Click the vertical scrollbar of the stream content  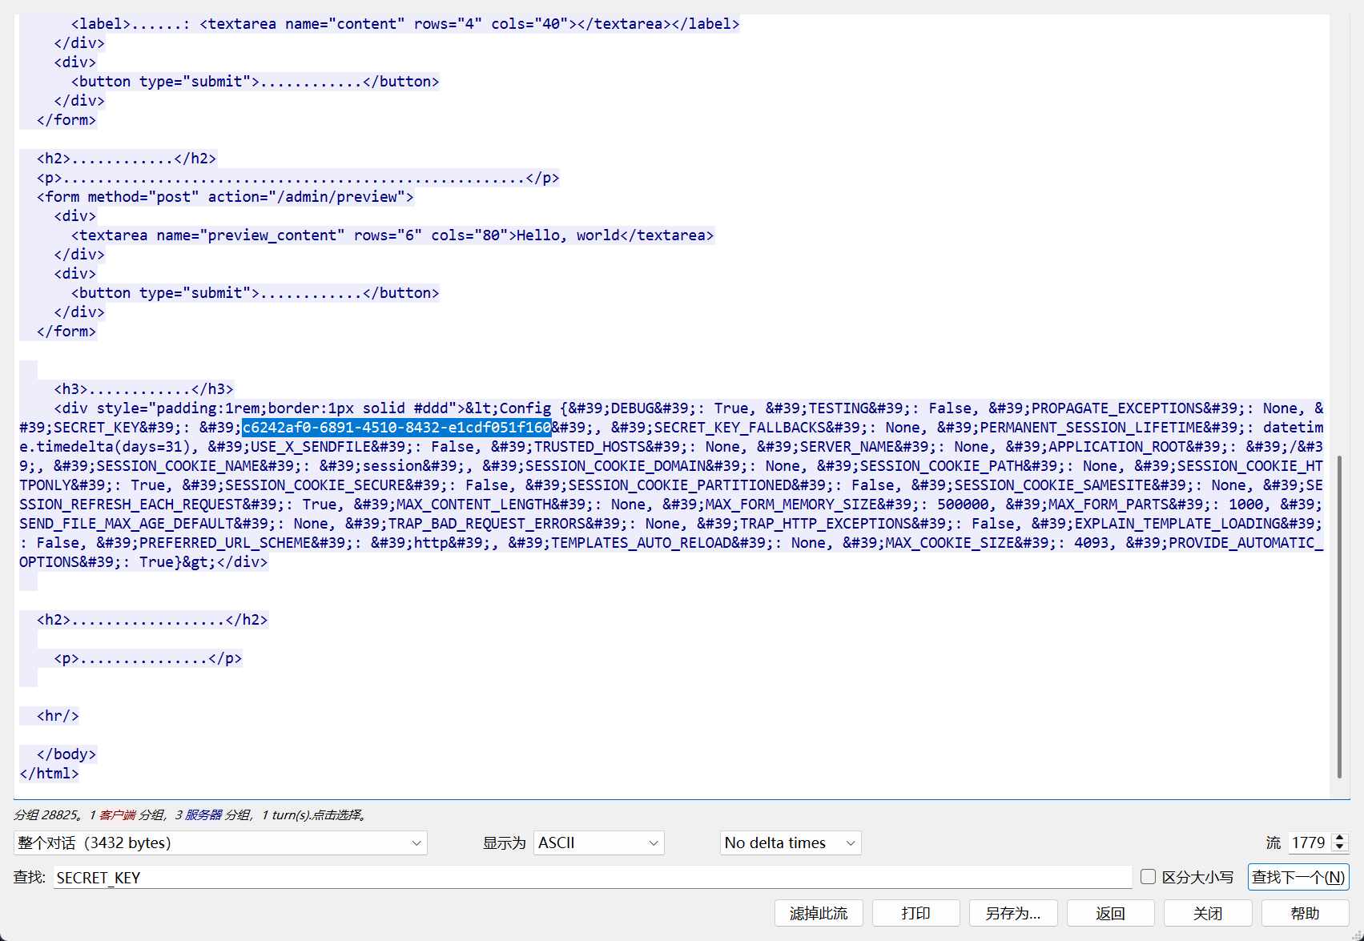(x=1339, y=617)
